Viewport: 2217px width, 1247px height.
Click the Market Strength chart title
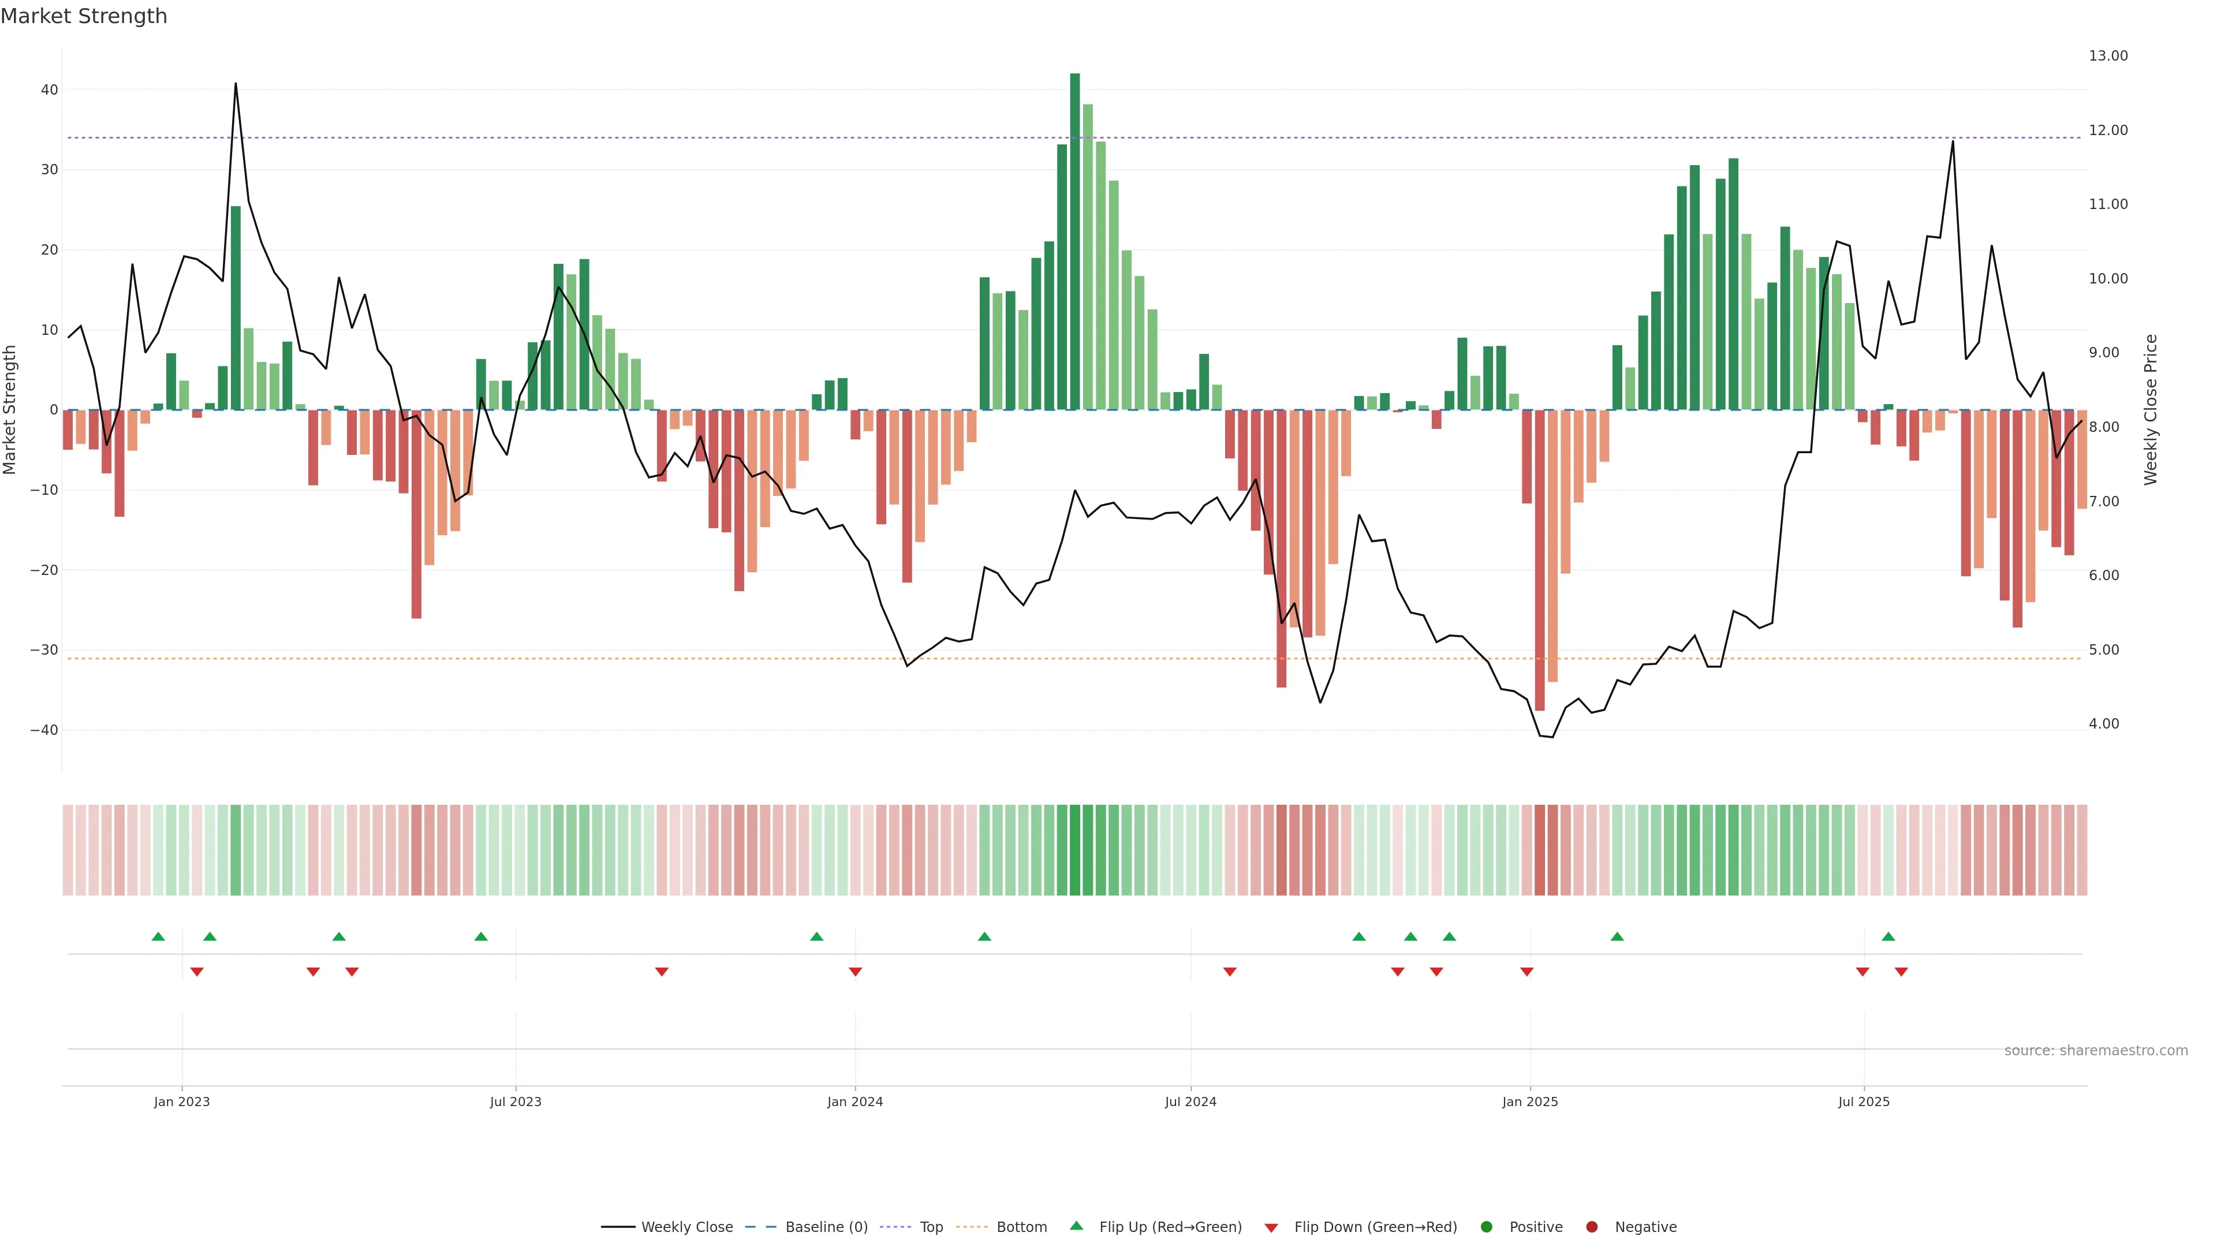pos(84,16)
